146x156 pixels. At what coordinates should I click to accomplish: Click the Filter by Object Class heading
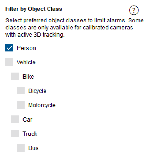click(x=34, y=9)
